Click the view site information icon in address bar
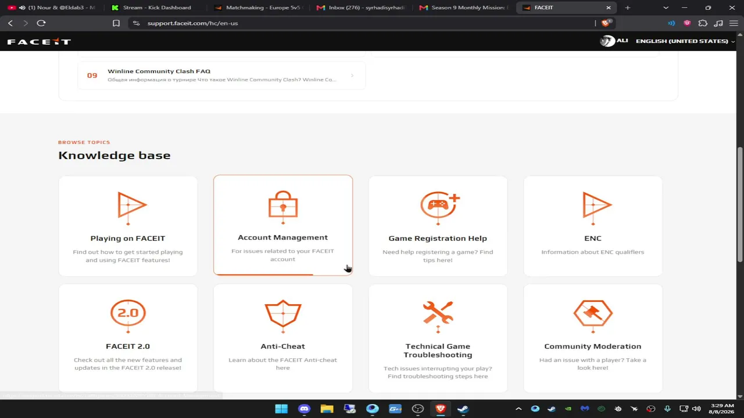The height and width of the screenshot is (418, 744). [137, 23]
